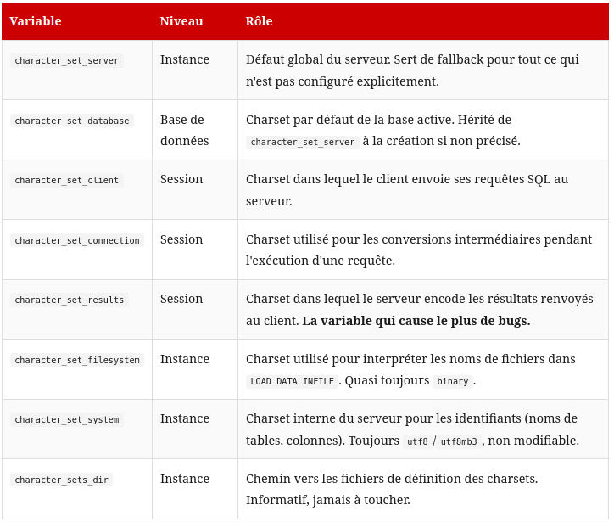614x522 pixels.
Task: Click 'Session' in the character_set_client row
Action: (181, 179)
